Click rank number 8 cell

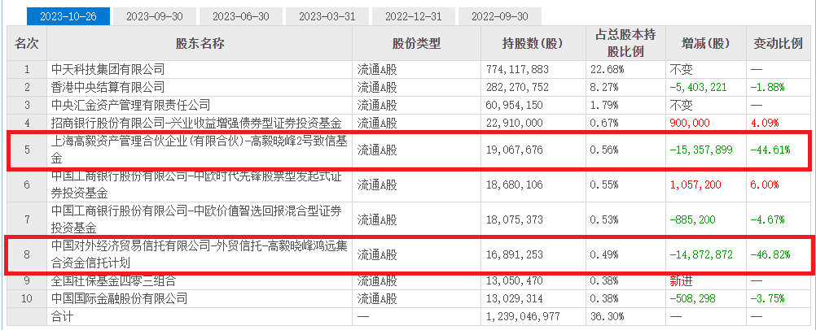coord(27,254)
